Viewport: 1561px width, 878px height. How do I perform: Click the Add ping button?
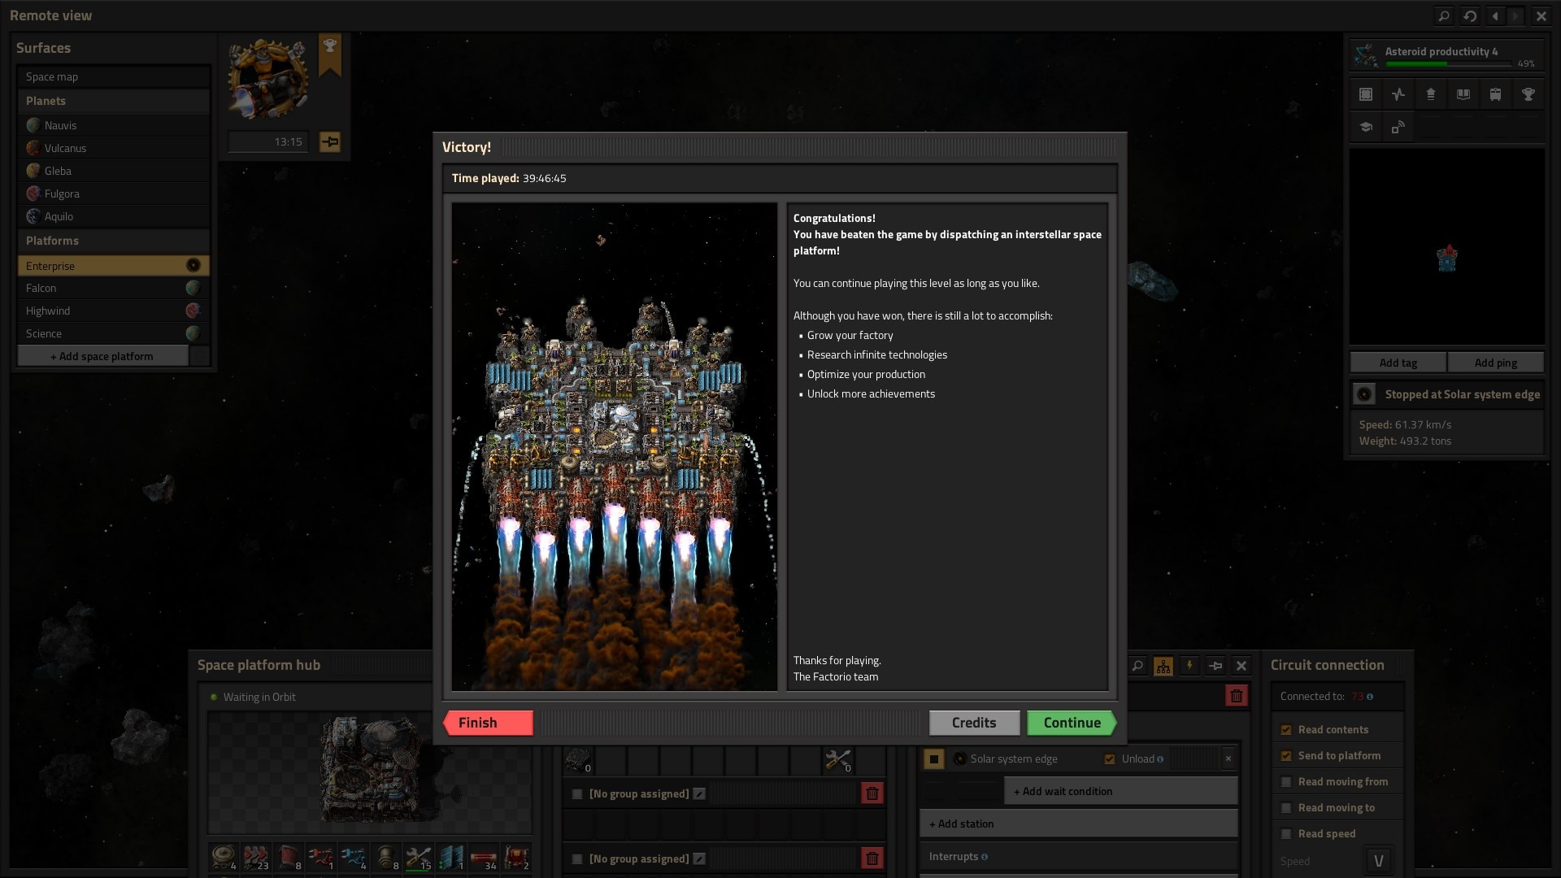[1495, 363]
